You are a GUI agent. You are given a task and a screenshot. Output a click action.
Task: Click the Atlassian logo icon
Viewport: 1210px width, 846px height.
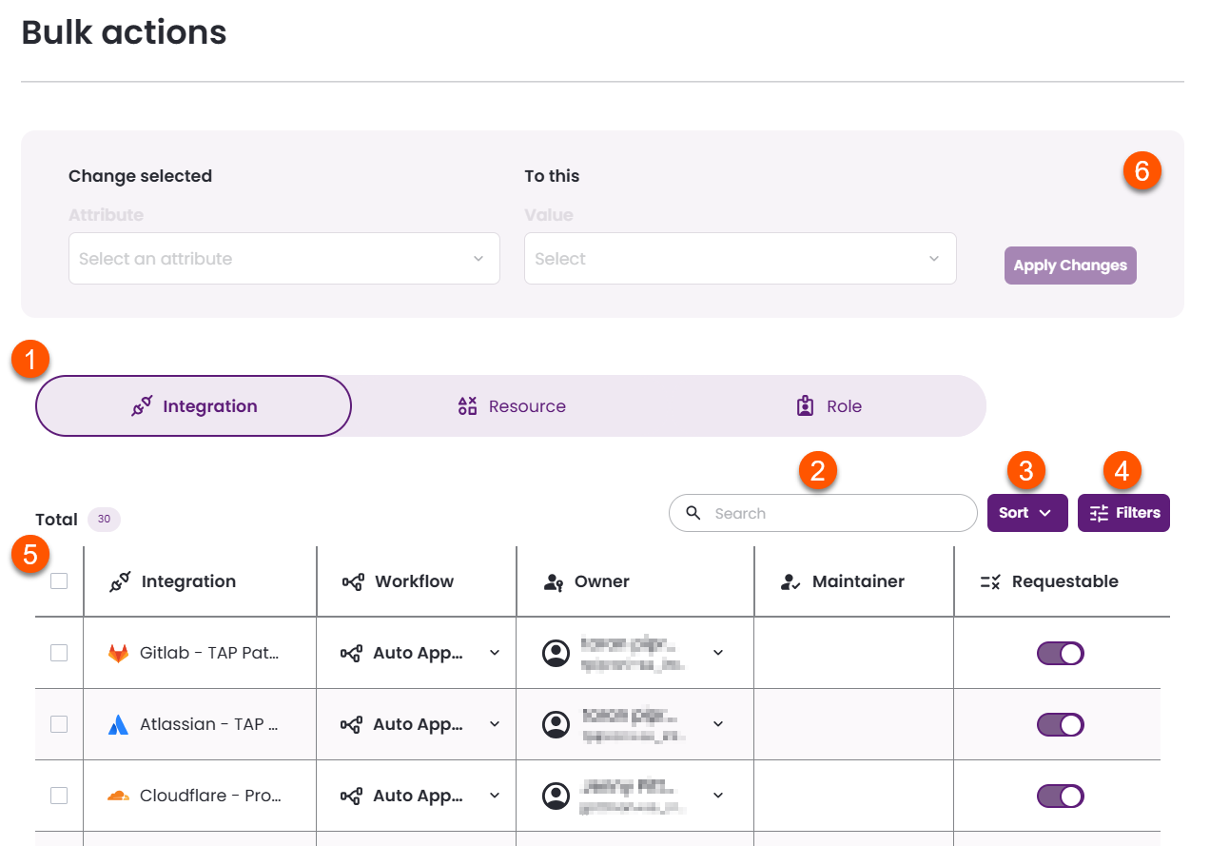coord(118,724)
